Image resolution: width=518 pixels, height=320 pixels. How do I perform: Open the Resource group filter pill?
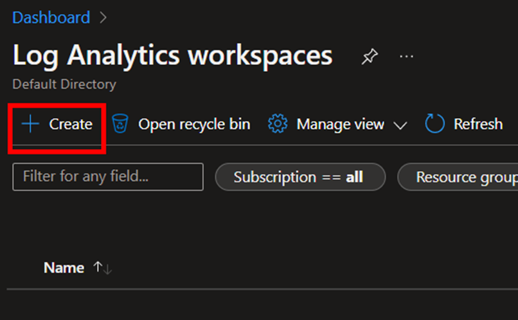[458, 177]
